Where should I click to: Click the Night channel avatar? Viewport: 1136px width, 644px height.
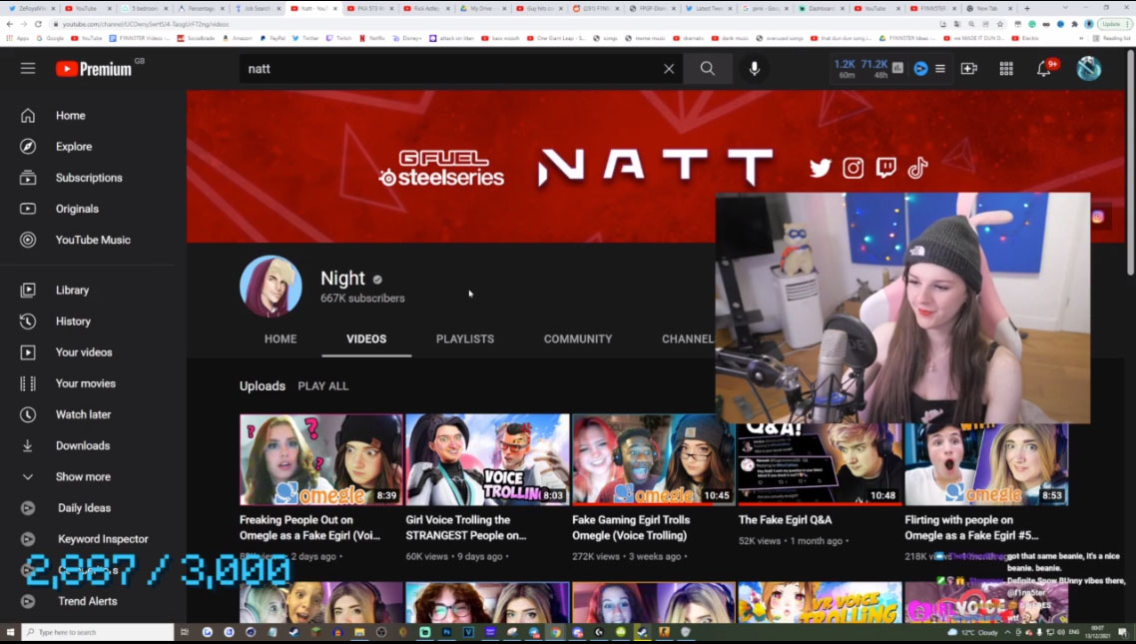pos(271,287)
